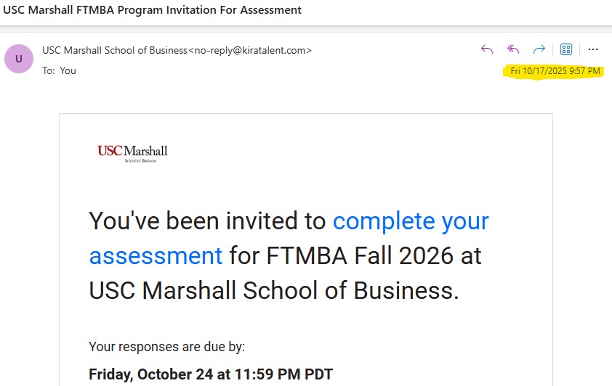Click sender name USC Marshall School of Business
Screen dimensions: 612x386
115,50
